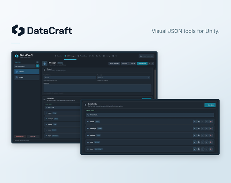This screenshot has width=231, height=183.
Task: Click the plus icon beside template search
Action: pos(37,66)
